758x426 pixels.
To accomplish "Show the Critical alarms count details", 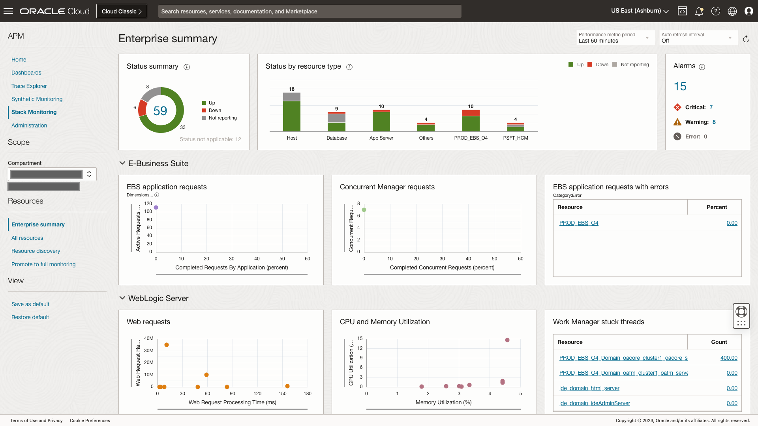I will pos(711,107).
